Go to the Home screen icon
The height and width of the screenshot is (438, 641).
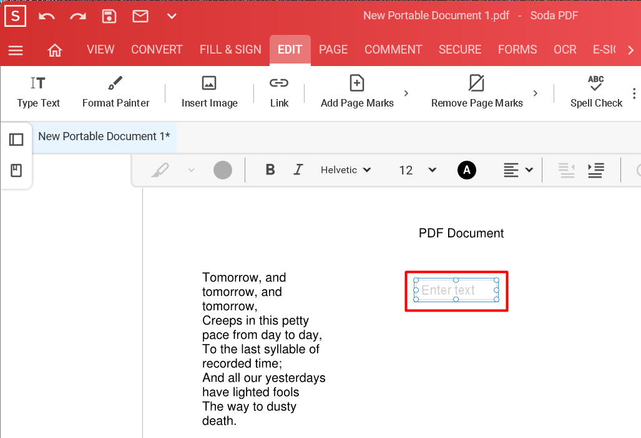pyautogui.click(x=55, y=50)
